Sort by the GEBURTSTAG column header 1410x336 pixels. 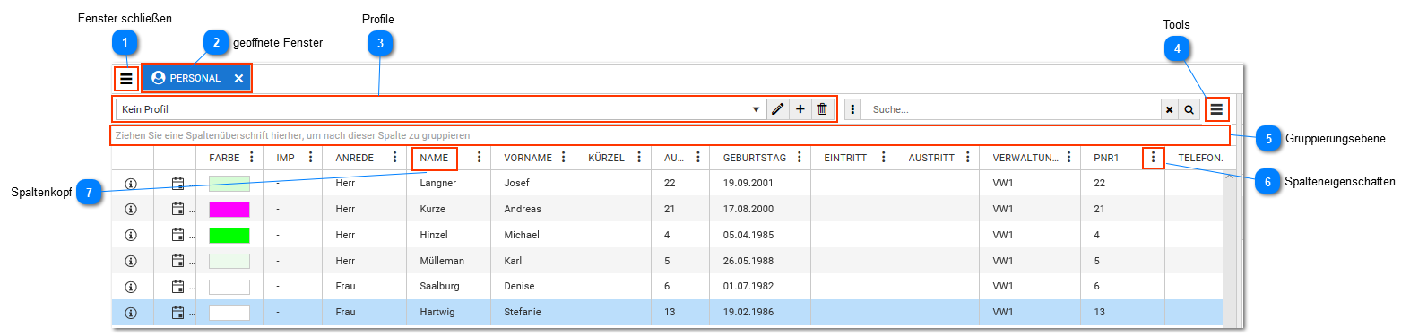755,158
